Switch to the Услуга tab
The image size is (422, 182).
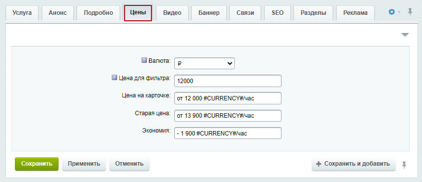[x=22, y=13]
